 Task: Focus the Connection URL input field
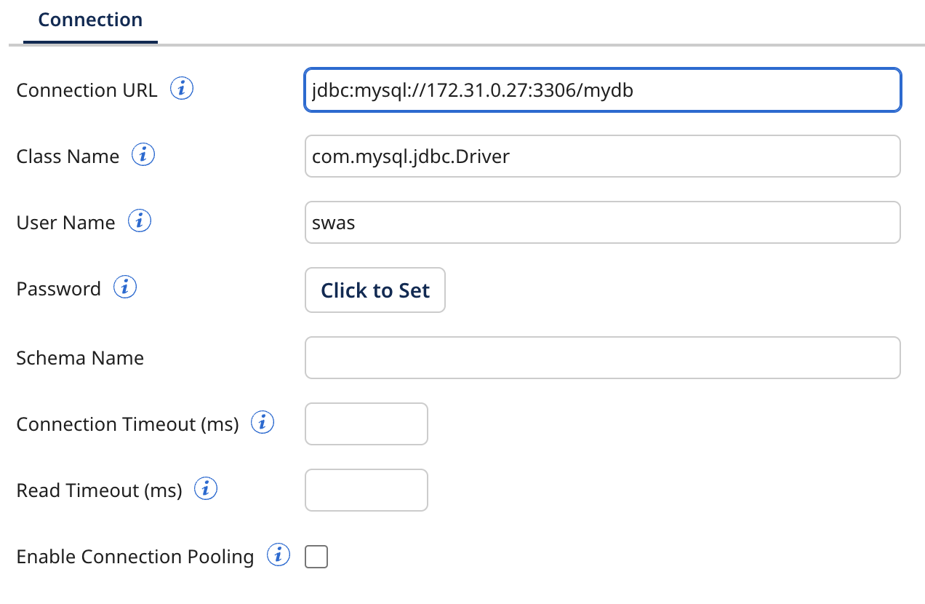(602, 90)
